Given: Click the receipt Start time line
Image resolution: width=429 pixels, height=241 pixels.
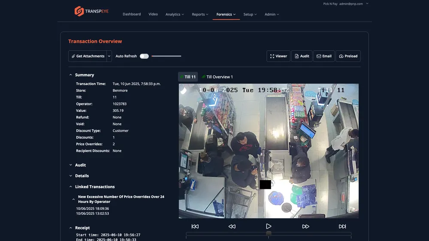Looking at the screenshot, I should 108,235.
